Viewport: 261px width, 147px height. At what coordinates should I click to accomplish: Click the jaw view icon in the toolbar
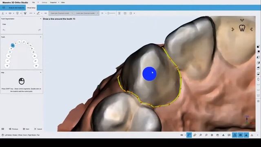click(10, 13)
